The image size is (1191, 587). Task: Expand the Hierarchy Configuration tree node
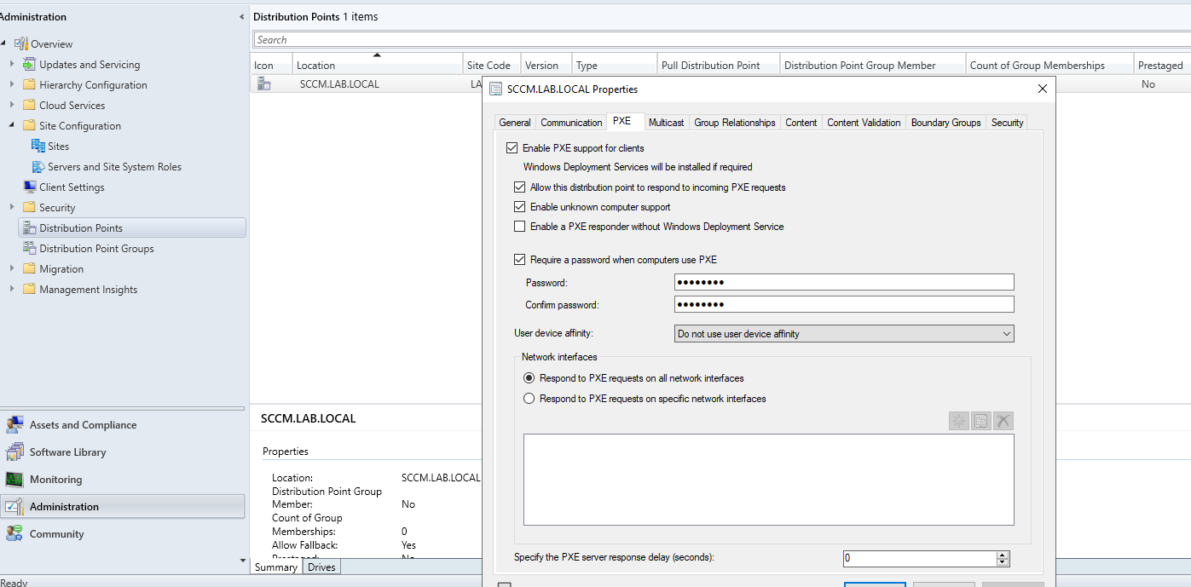[x=12, y=85]
